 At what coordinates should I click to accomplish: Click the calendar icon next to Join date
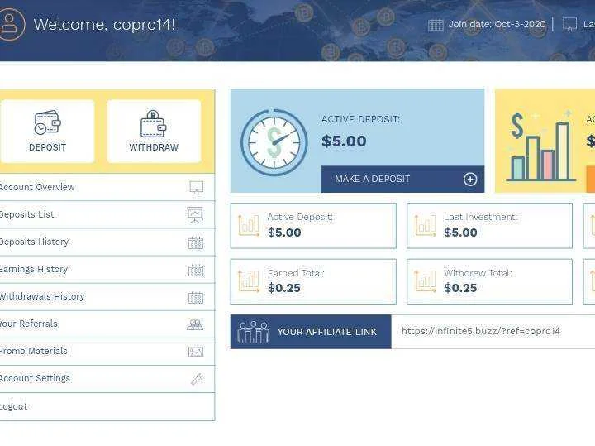click(436, 25)
